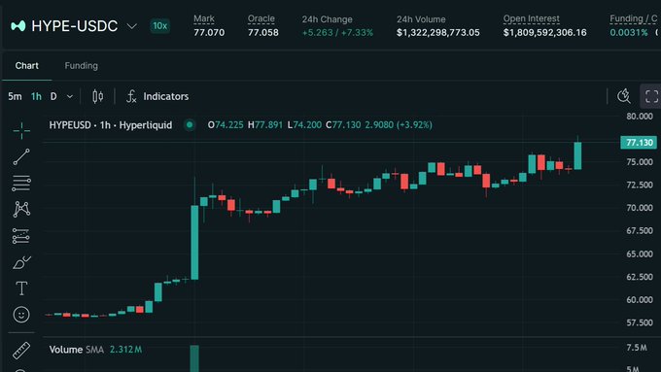Click the 57.500 price axis label
The width and height of the screenshot is (661, 372).
640,322
